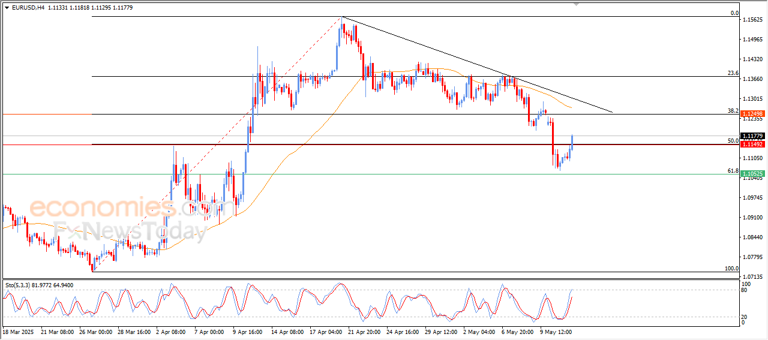Click the 1.07795 price axis label
The height and width of the screenshot is (340, 768).
(x=752, y=257)
